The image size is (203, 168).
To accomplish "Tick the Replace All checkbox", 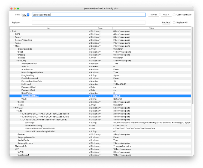I will pyautogui.click(x=174, y=23).
